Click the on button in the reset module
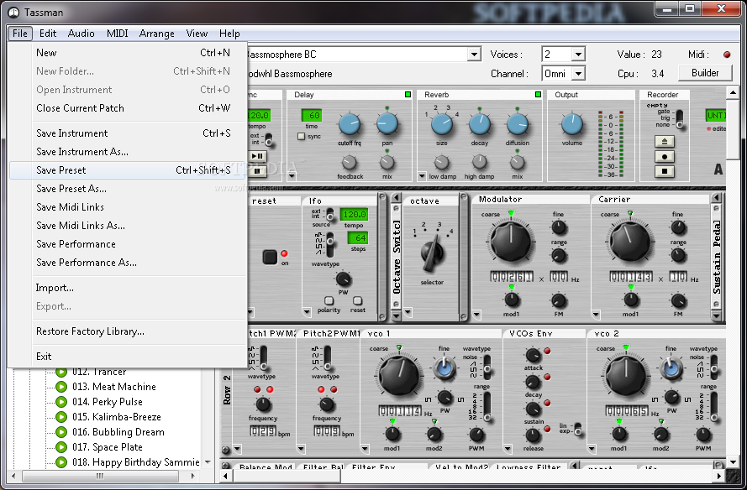 pos(270,257)
